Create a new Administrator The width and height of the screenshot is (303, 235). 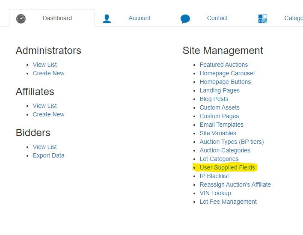(48, 73)
